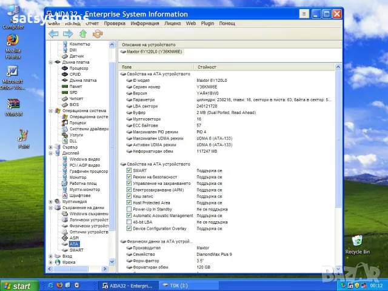Collapse Операционна система tree node
The image size is (388, 291).
click(50, 110)
